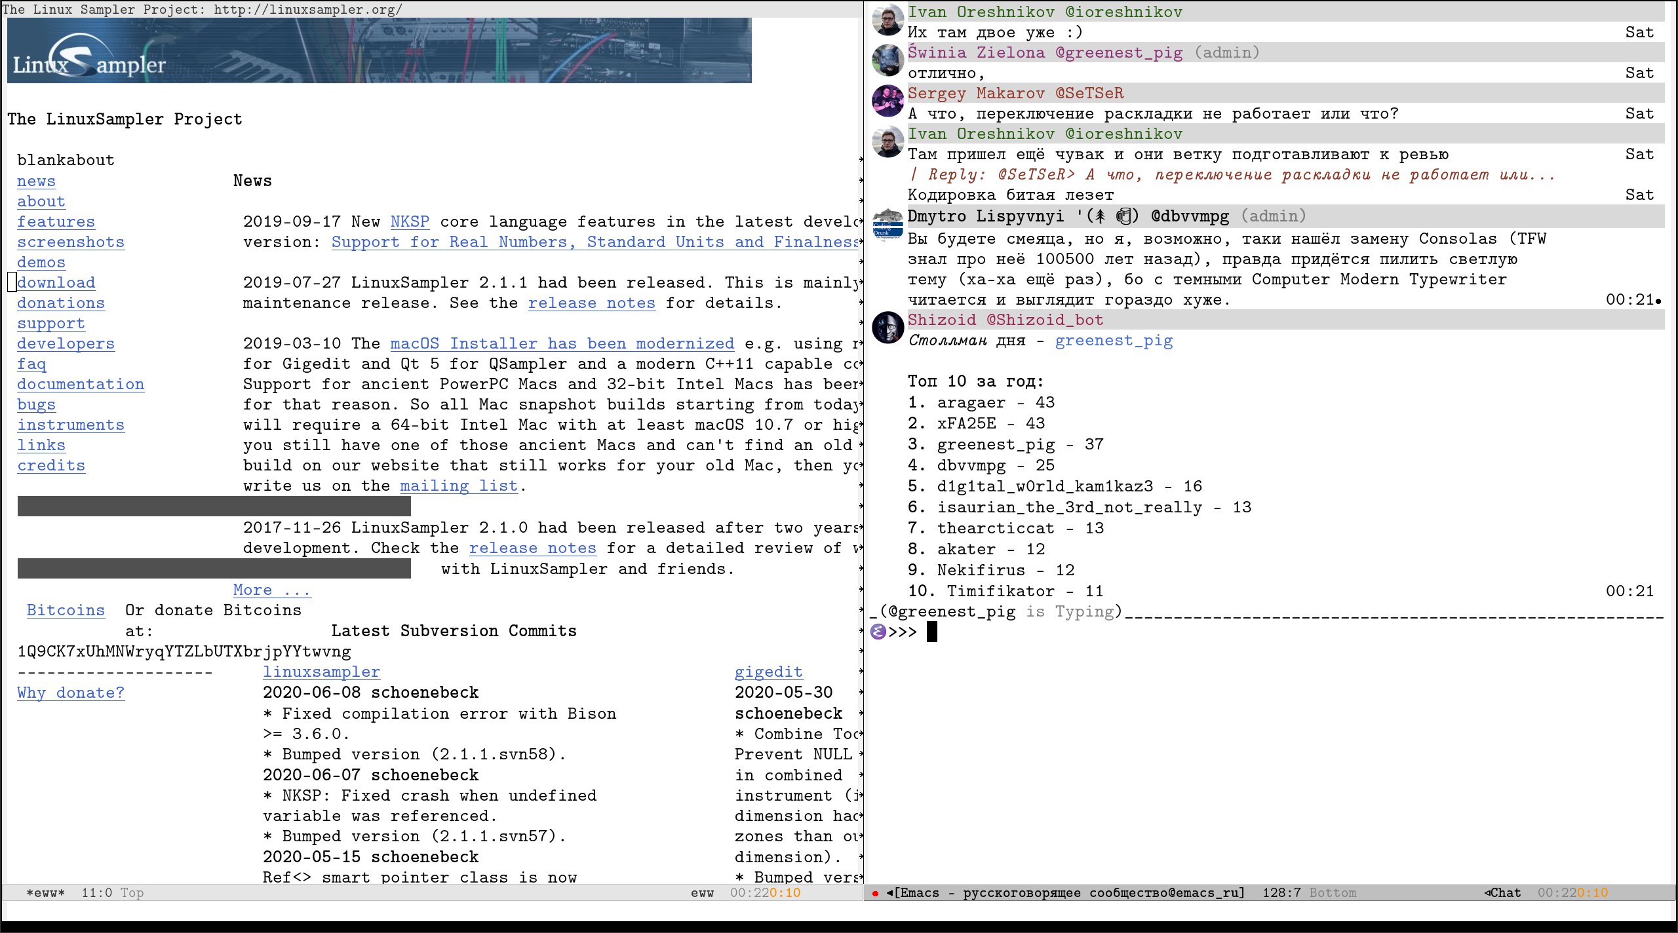Image resolution: width=1678 pixels, height=933 pixels.
Task: Open the news link in sidebar
Action: click(36, 181)
